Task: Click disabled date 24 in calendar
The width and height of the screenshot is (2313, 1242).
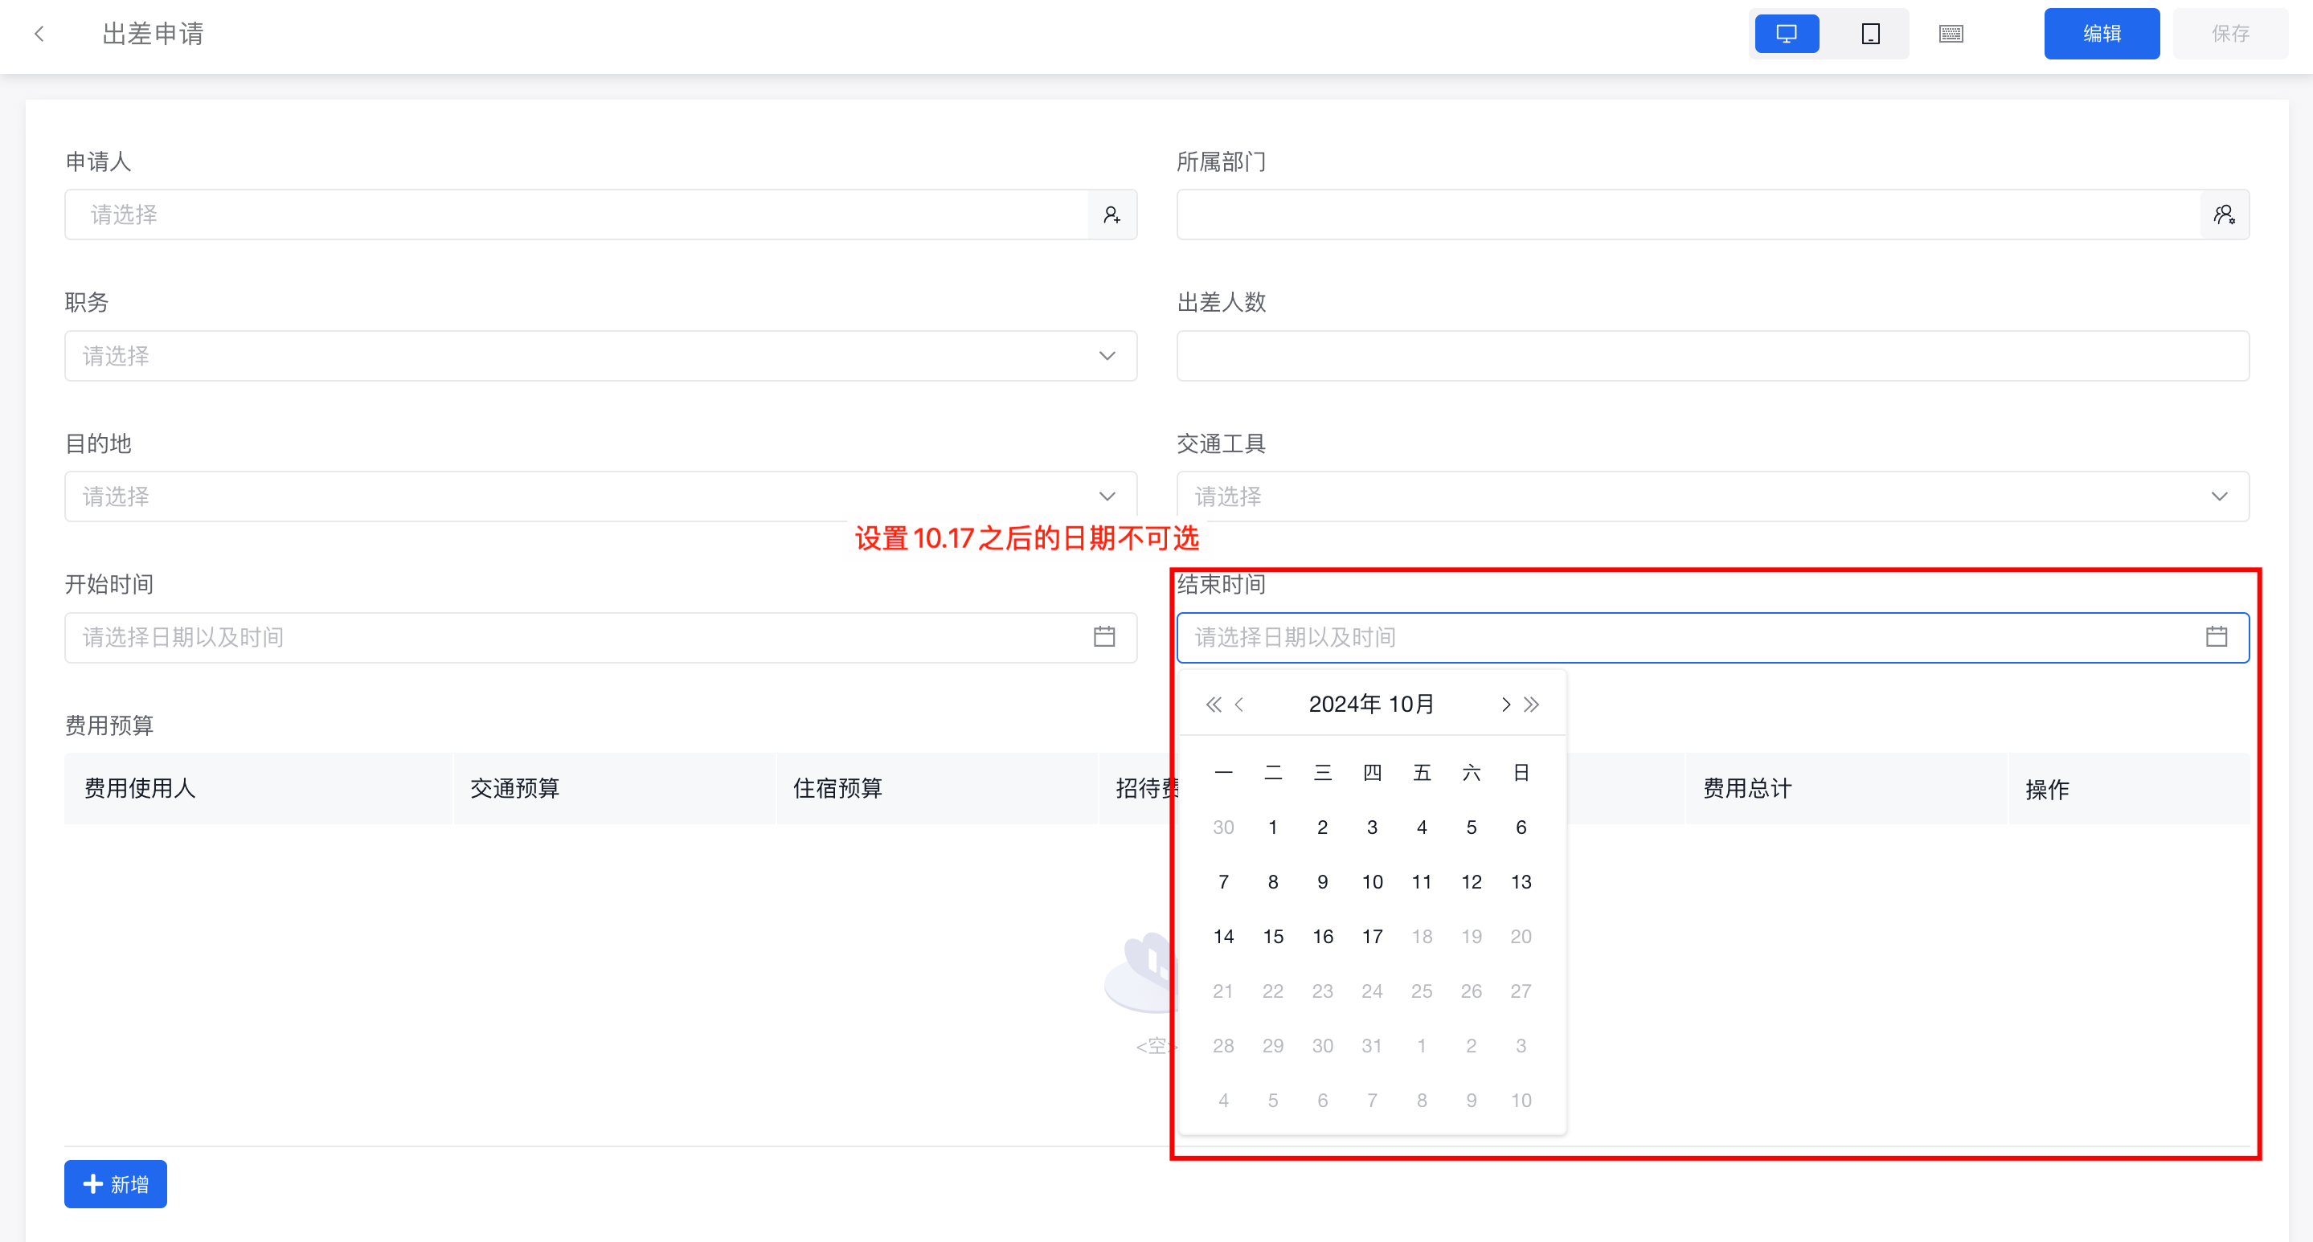Action: (x=1372, y=991)
